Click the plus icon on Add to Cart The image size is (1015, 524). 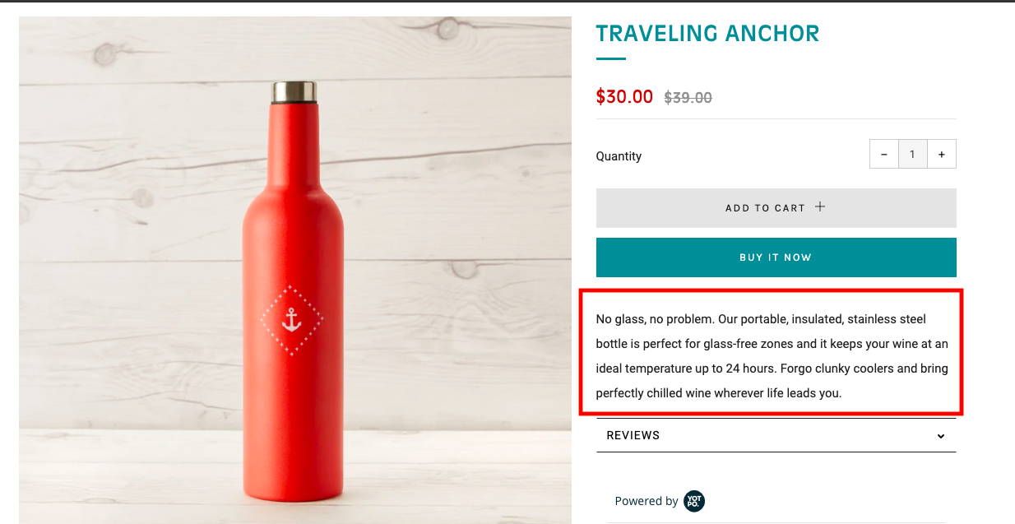pyautogui.click(x=820, y=207)
